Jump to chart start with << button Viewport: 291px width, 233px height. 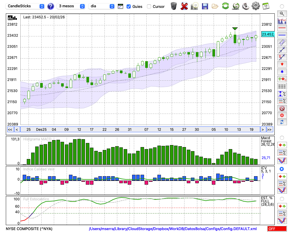(x=10, y=130)
